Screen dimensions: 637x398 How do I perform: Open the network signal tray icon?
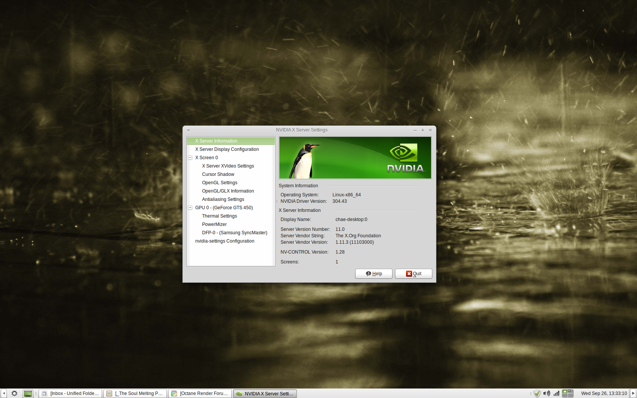click(x=556, y=393)
